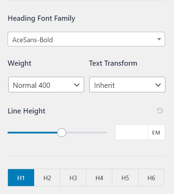Open the Inherit text transform dropdown
Viewport: 174px width, 194px height.
[127, 85]
